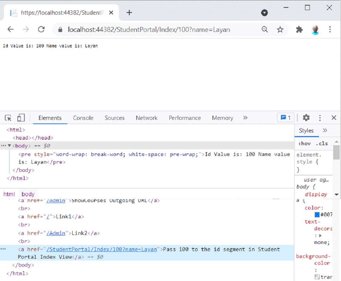The height and width of the screenshot is (281, 341).
Task: Select the closing </body> tag in upper tree
Action: [23, 170]
